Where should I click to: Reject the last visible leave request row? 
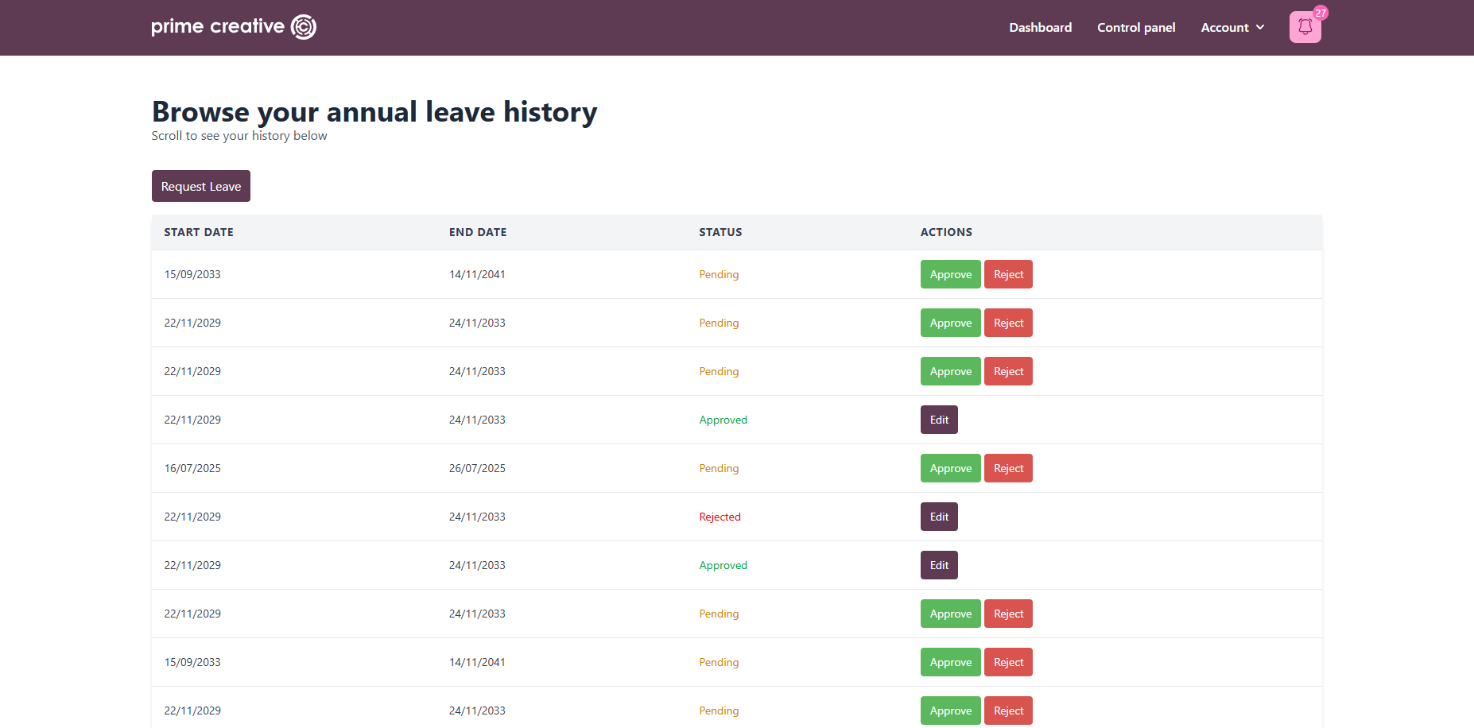[1007, 711]
